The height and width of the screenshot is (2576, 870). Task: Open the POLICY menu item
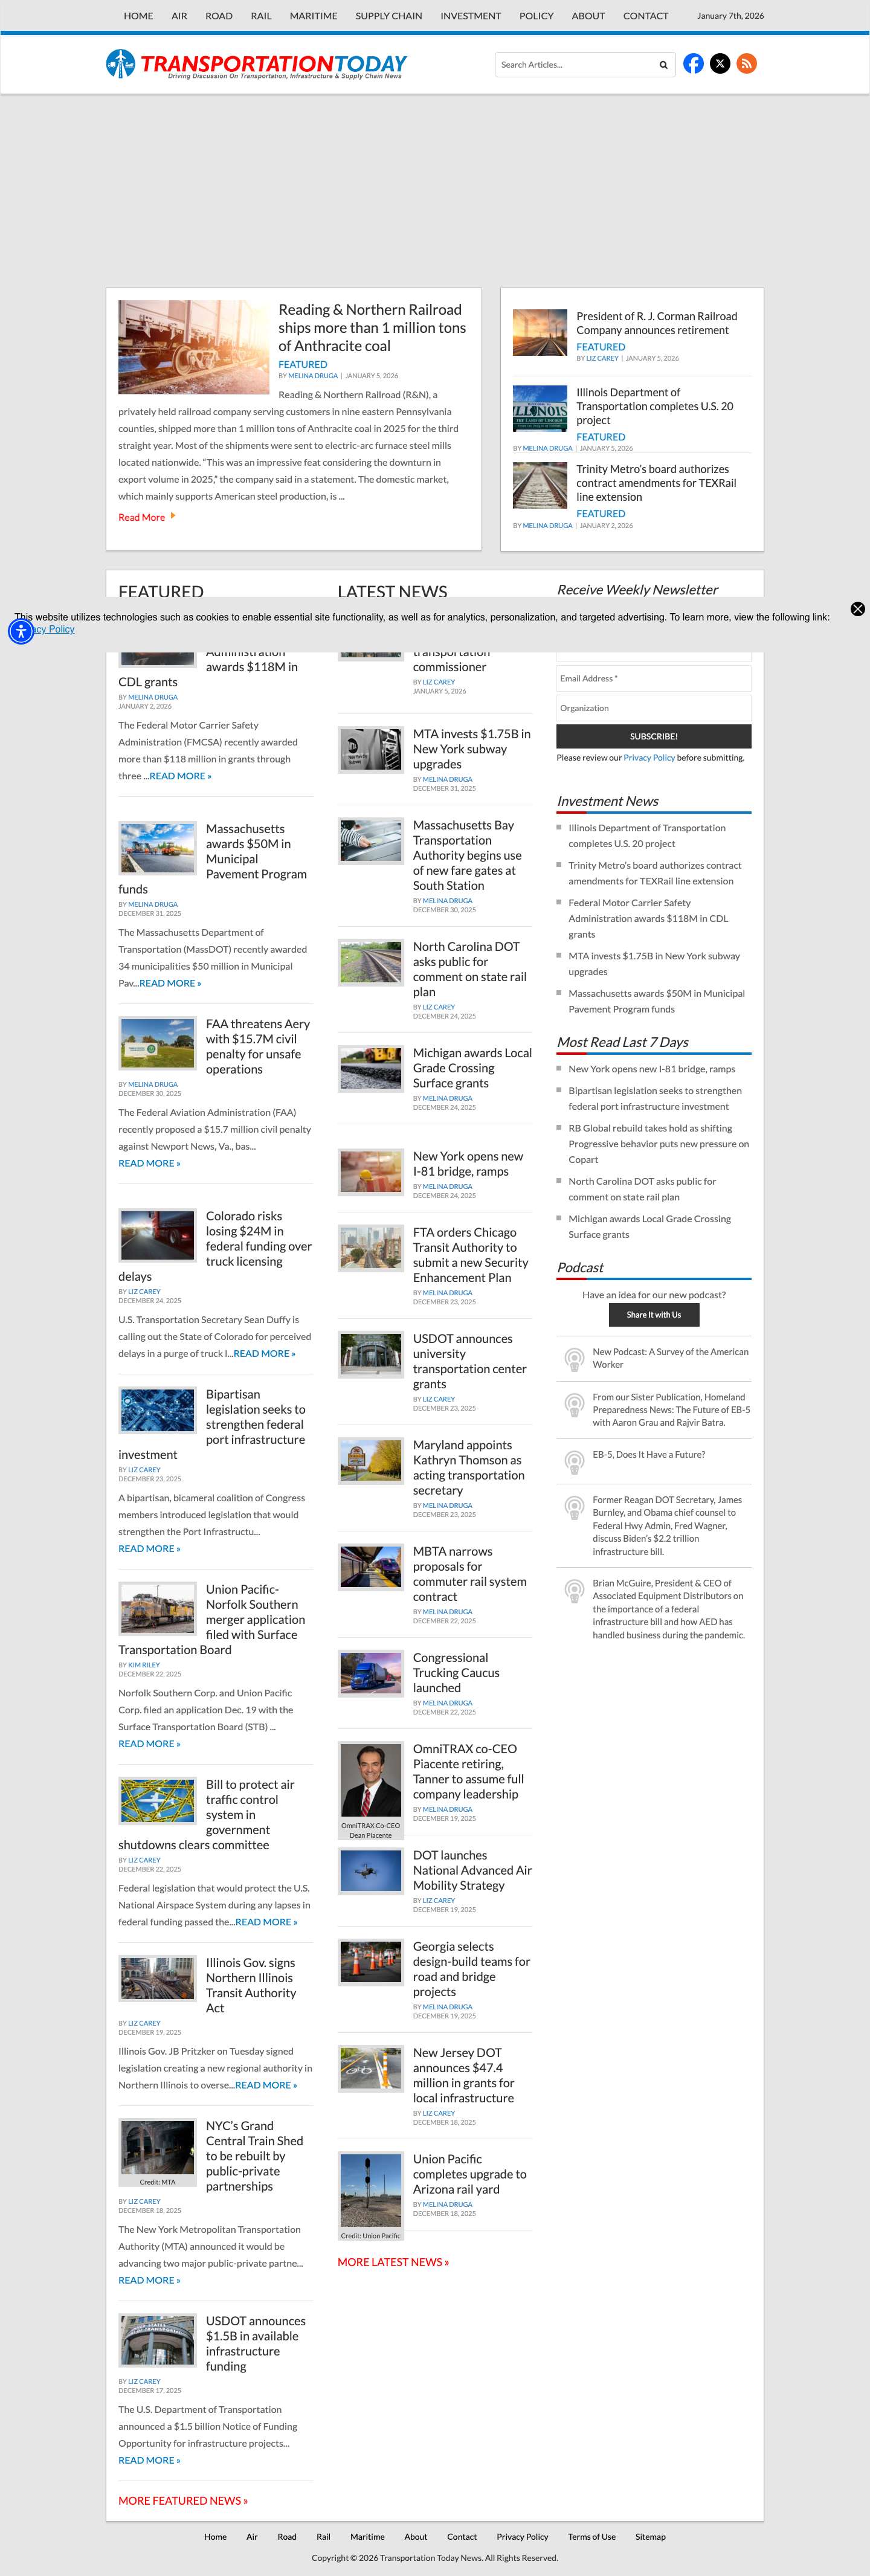tap(536, 16)
